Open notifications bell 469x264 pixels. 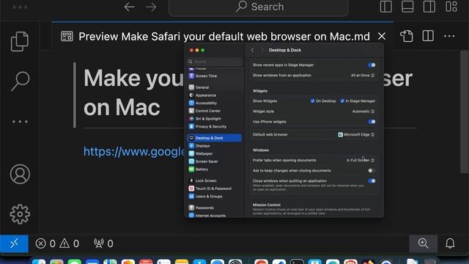pos(450,243)
